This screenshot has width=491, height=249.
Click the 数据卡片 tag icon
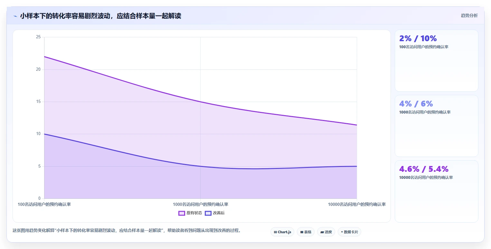[x=342, y=232]
